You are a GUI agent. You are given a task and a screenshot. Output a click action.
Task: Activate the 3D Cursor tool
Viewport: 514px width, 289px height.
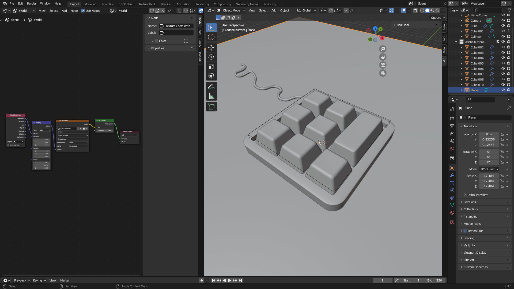point(211,37)
